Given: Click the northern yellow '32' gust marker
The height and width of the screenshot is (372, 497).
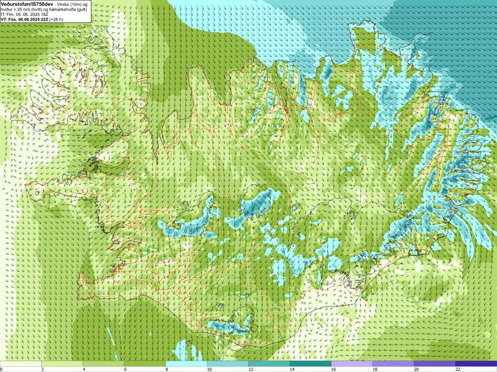Looking at the screenshot, I should [x=441, y=107].
